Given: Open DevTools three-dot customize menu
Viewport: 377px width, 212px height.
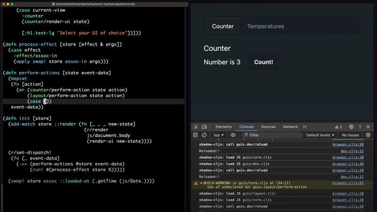Looking at the screenshot, I should [360, 127].
